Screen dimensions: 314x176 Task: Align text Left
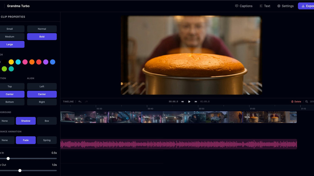(x=42, y=86)
